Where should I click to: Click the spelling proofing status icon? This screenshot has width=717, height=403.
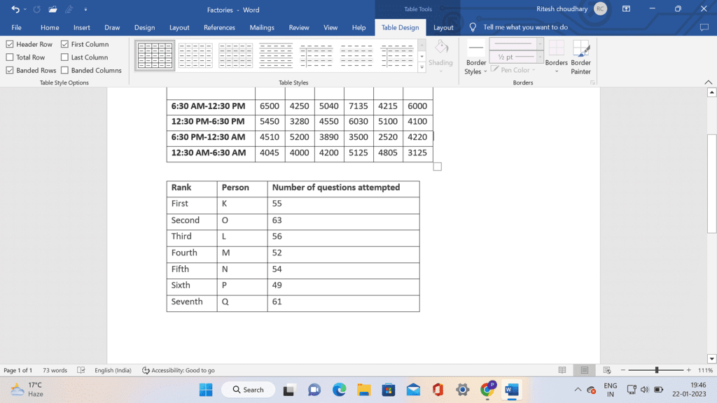(81, 370)
